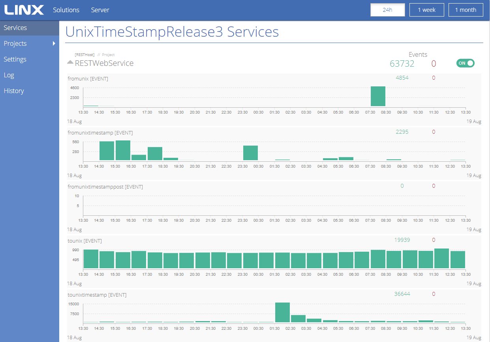Turn off the RESTWebService ON switch

click(465, 63)
